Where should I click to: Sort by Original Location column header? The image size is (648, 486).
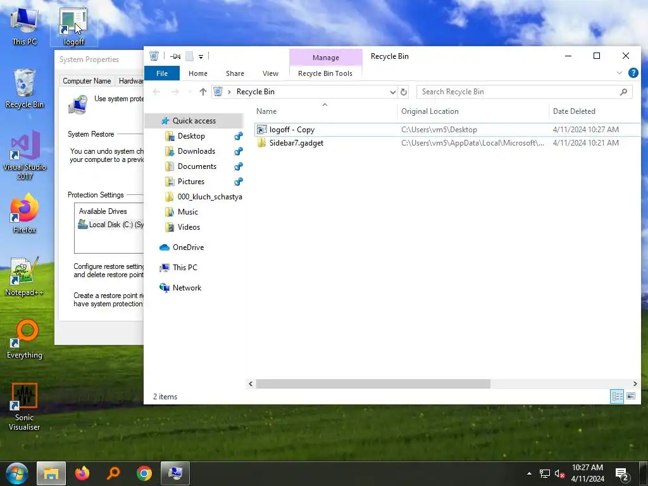(x=473, y=111)
